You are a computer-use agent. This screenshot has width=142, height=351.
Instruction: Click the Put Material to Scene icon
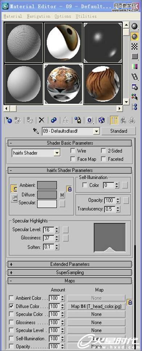pos(18,120)
